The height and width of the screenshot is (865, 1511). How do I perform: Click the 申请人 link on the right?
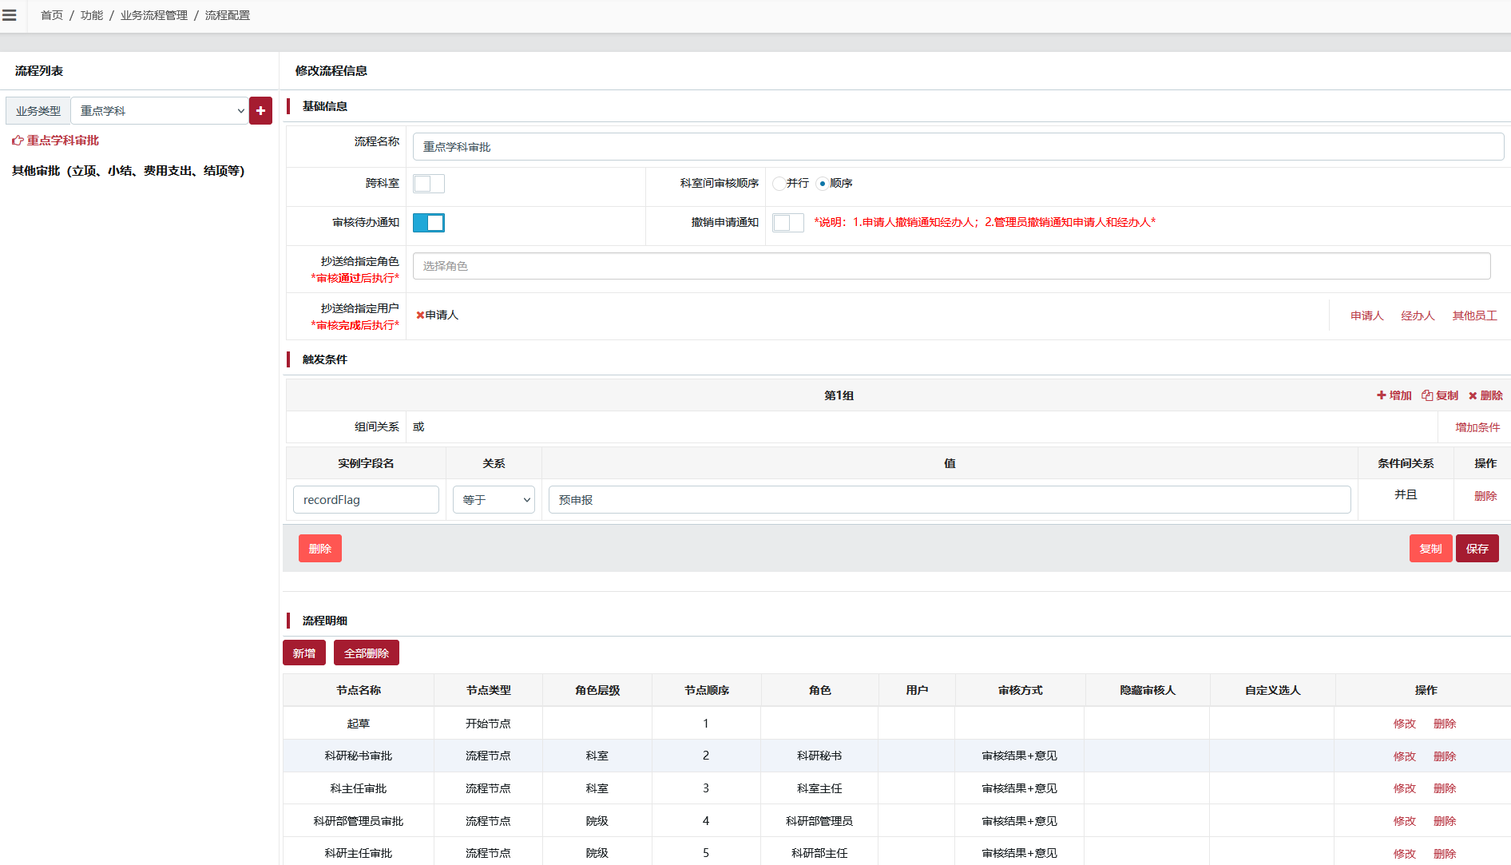(x=1367, y=315)
